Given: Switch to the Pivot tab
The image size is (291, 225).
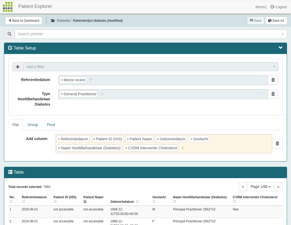Looking at the screenshot, I should click(51, 125).
